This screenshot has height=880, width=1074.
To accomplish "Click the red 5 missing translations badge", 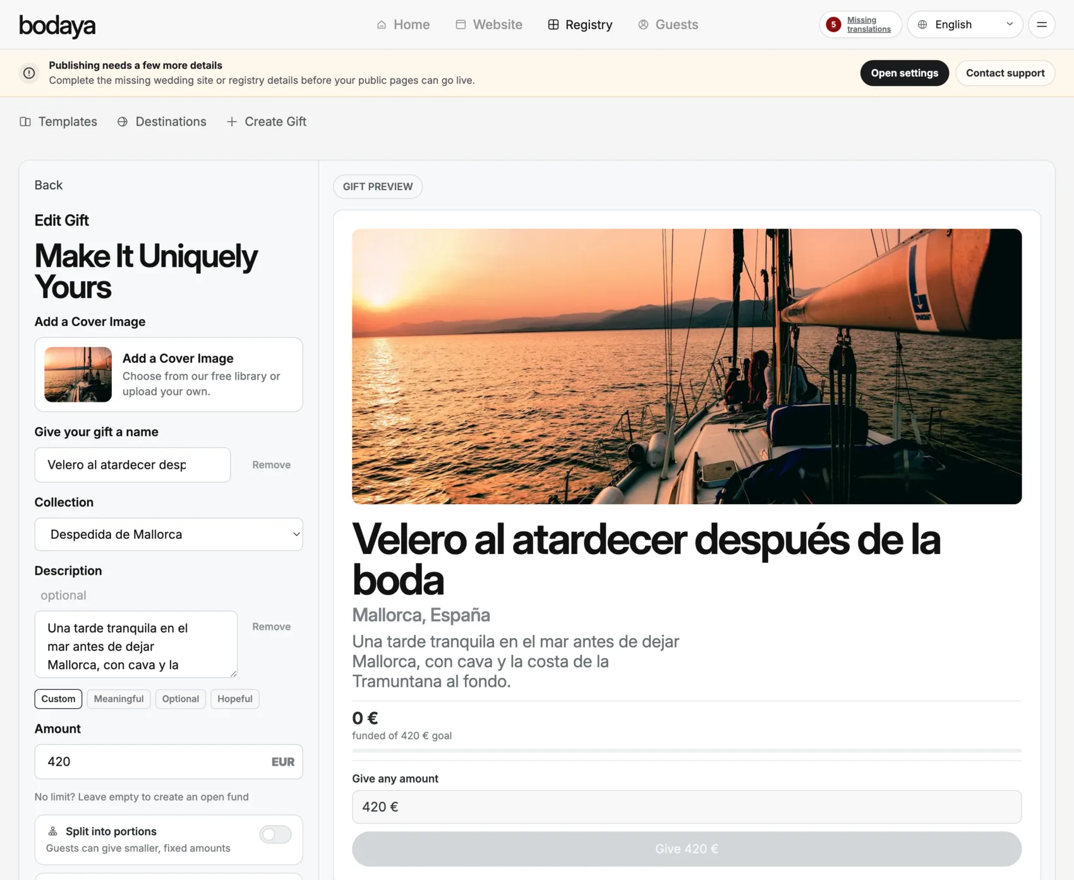I will click(833, 25).
